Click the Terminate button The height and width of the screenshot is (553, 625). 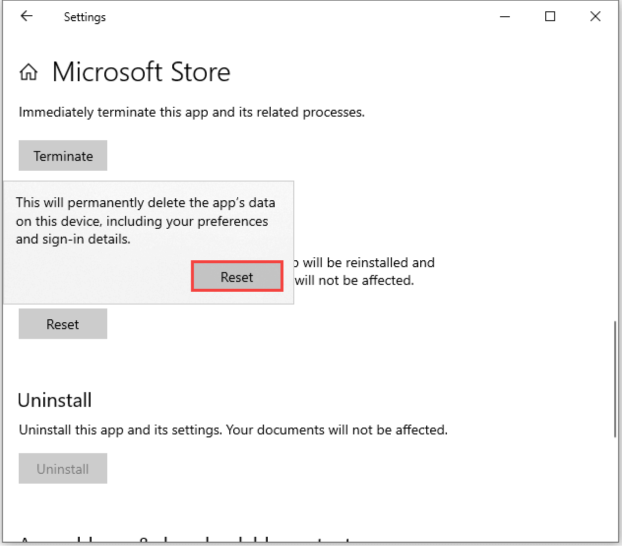tap(63, 156)
